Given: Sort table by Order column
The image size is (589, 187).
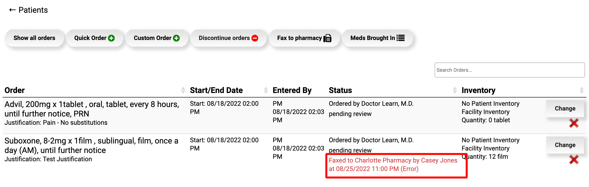Looking at the screenshot, I should (x=183, y=90).
